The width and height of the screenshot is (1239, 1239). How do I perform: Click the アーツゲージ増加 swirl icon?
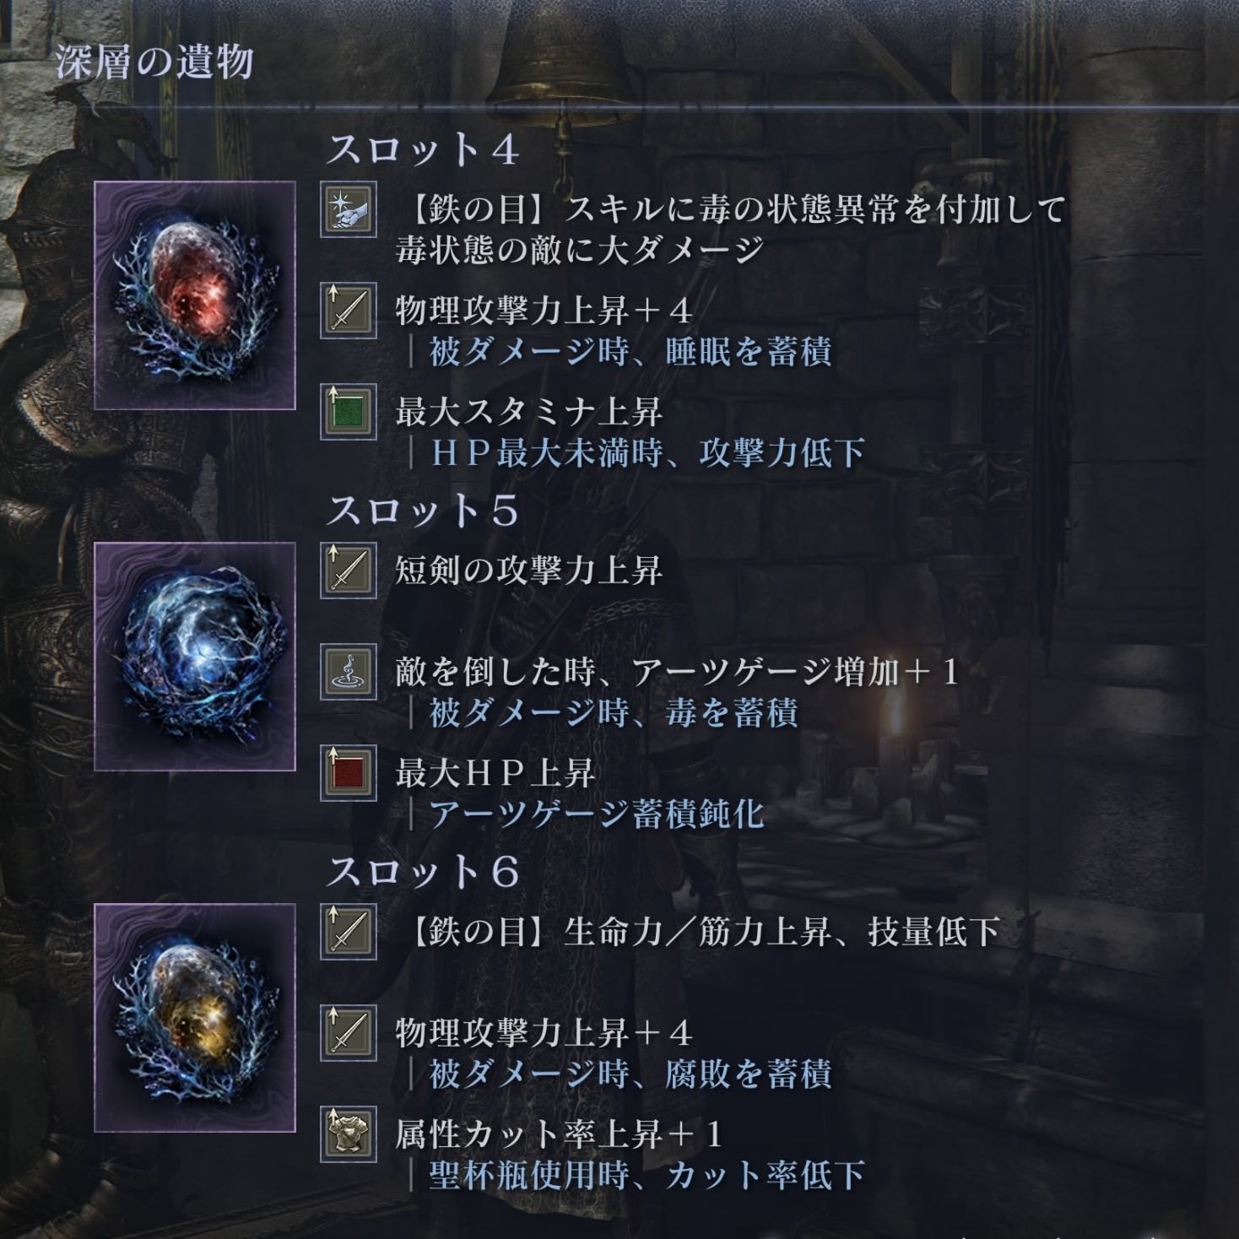pos(349,672)
